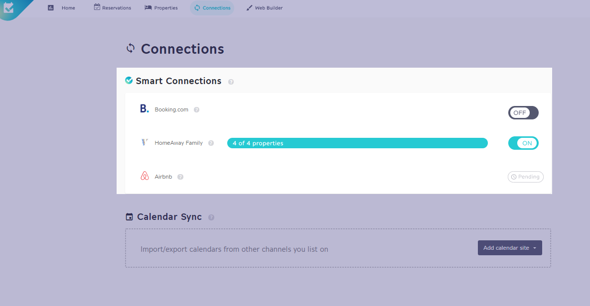
Task: Click the Airbnb logo icon
Action: click(x=145, y=176)
